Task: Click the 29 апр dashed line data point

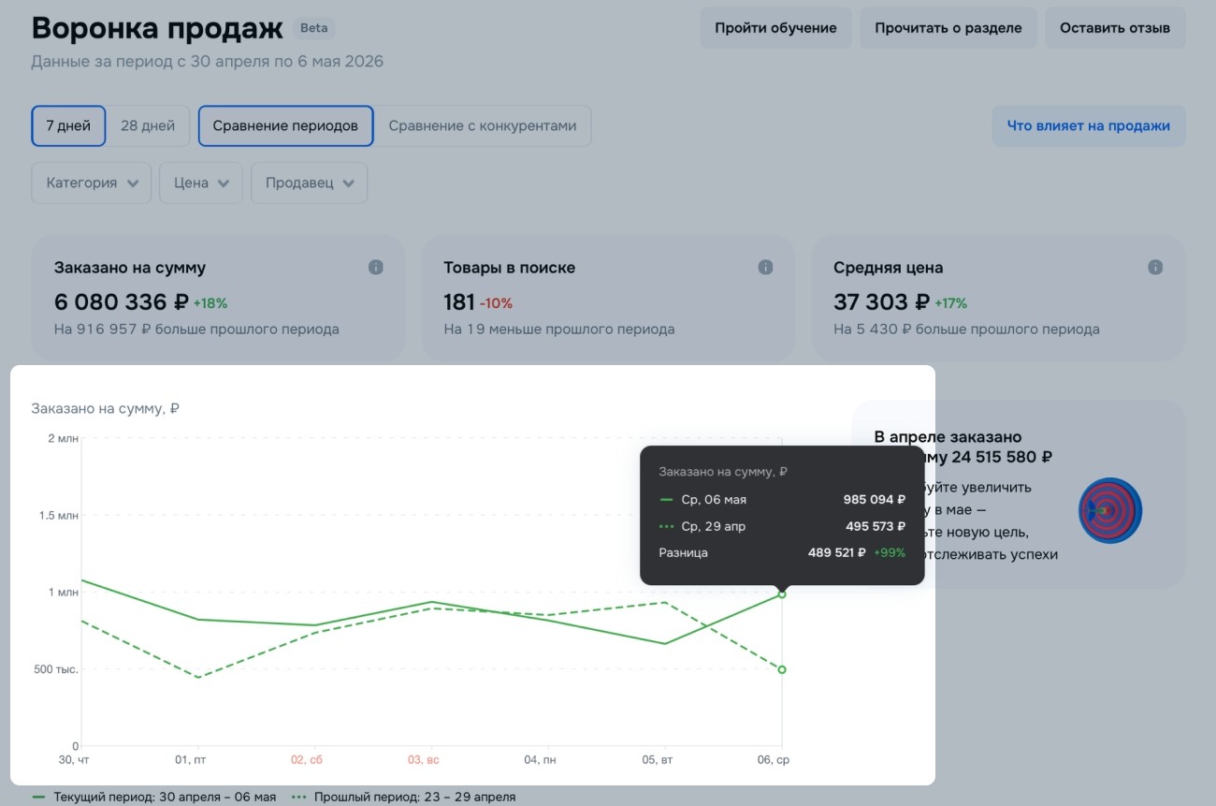Action: (782, 669)
